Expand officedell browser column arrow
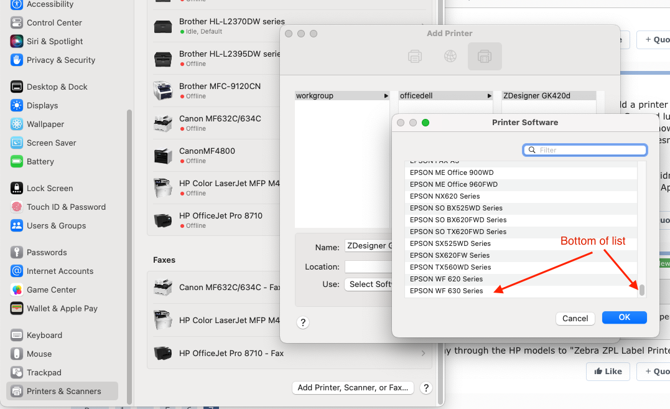 click(489, 96)
